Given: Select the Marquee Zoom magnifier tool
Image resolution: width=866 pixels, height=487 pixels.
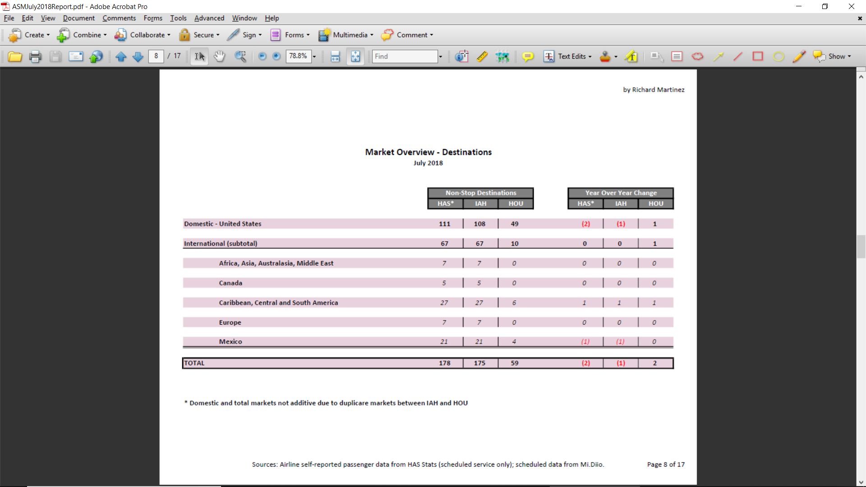Looking at the screenshot, I should pos(240,56).
